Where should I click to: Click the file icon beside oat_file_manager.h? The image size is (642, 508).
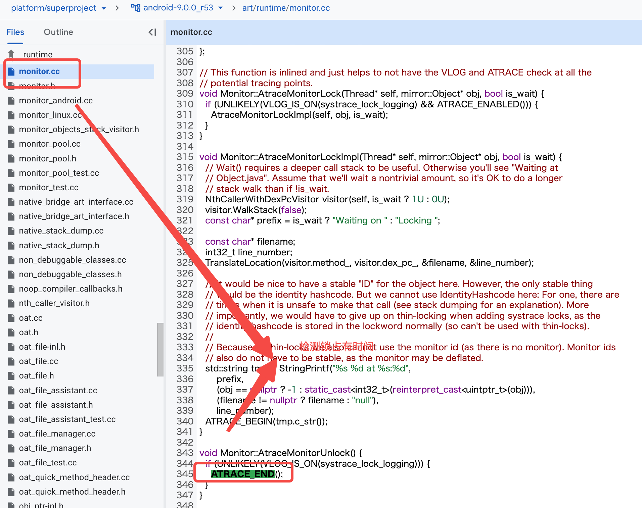[x=11, y=448]
